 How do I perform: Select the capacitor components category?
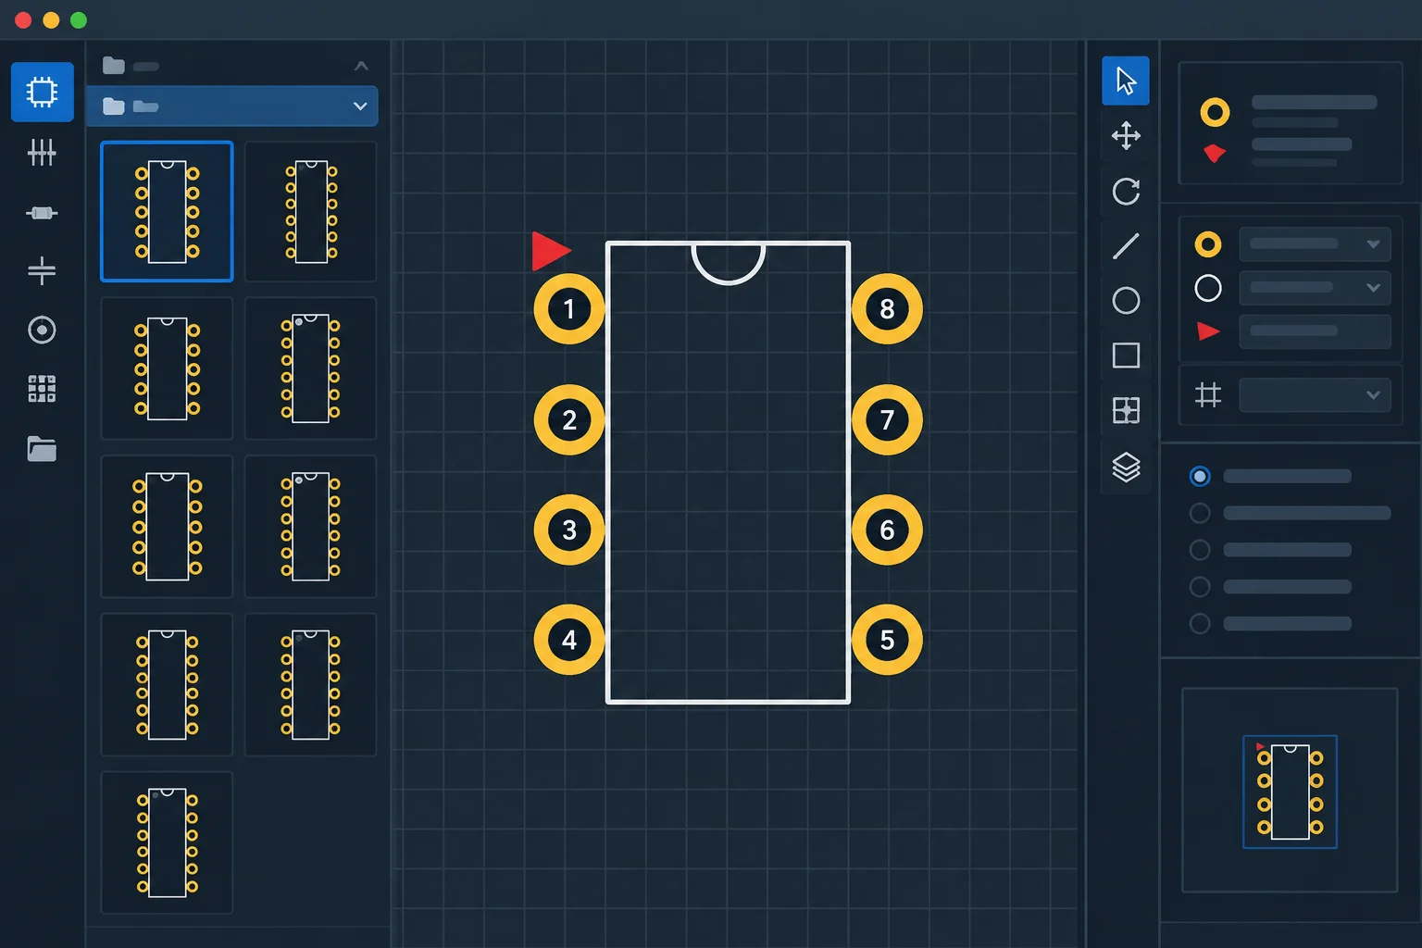click(x=42, y=271)
